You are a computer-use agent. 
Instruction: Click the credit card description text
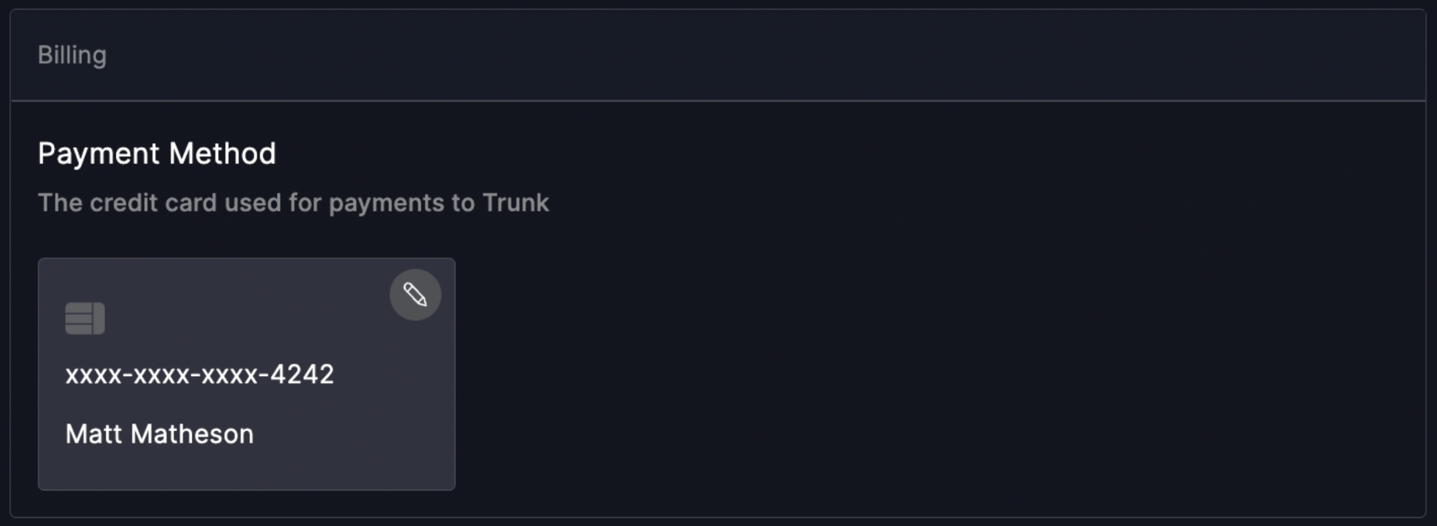pos(293,202)
